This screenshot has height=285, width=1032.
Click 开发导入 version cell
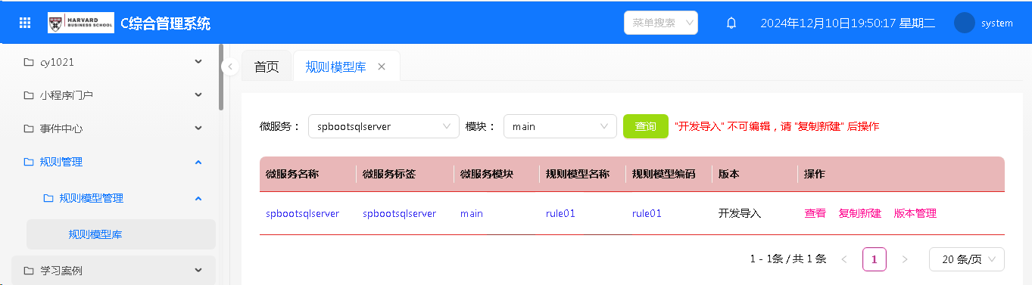tap(740, 213)
